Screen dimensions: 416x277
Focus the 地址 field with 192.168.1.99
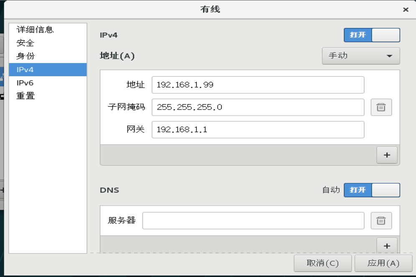tap(258, 85)
